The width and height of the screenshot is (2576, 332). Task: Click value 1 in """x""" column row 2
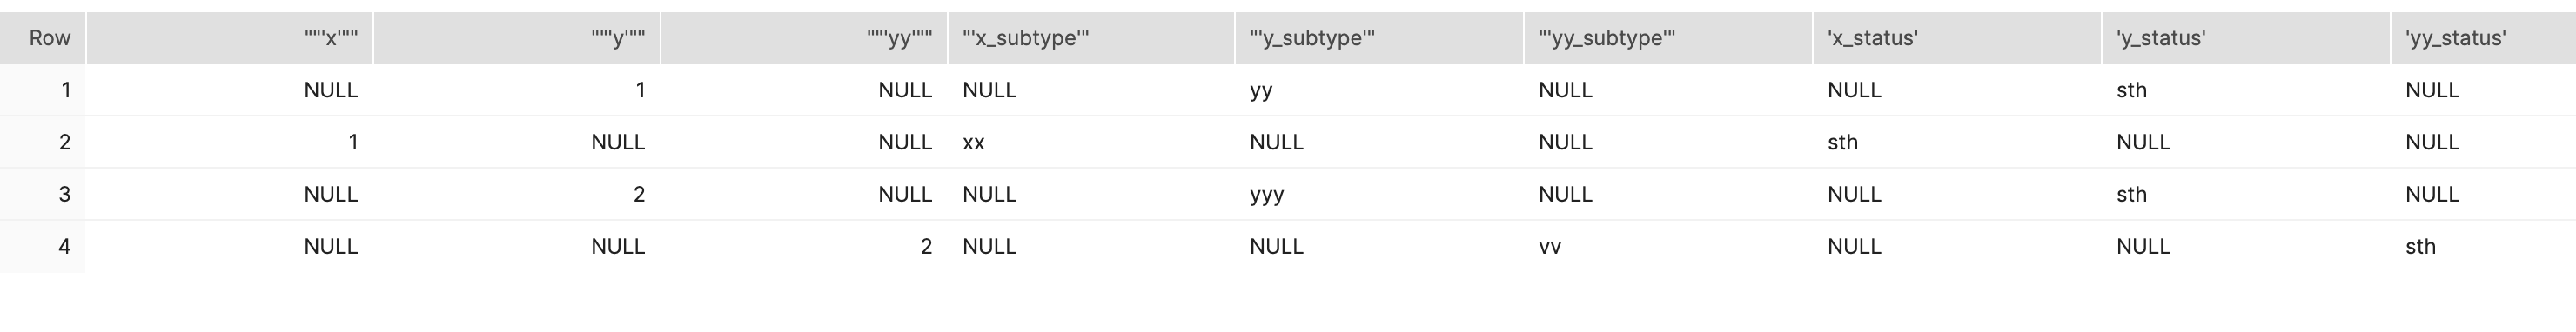pos(353,142)
